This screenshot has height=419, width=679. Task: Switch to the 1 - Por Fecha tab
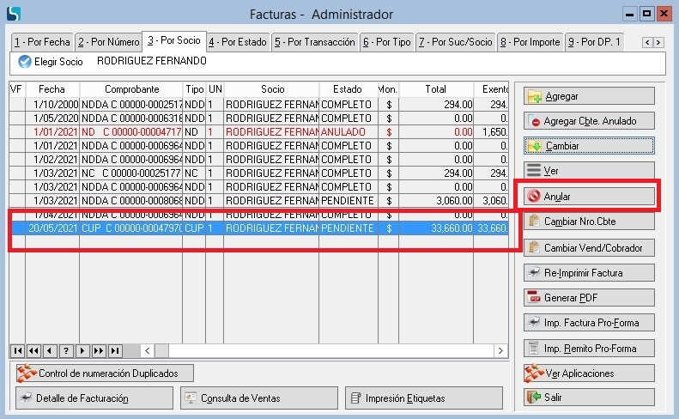(x=42, y=41)
